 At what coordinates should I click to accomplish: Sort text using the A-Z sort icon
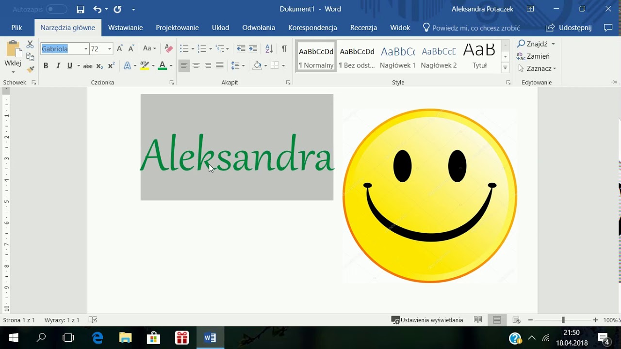[x=269, y=48]
